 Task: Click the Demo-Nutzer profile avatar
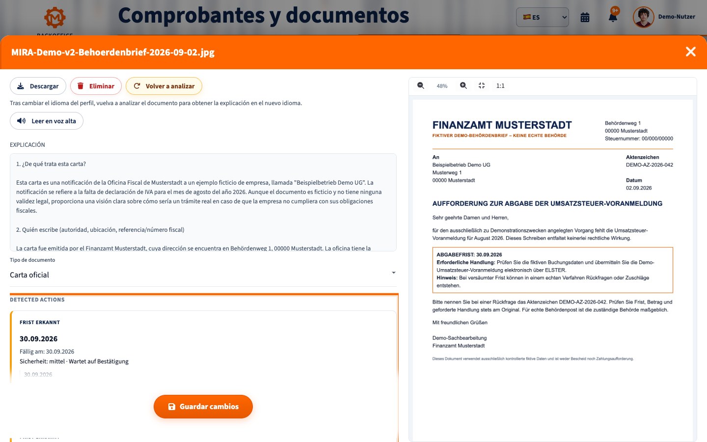643,17
